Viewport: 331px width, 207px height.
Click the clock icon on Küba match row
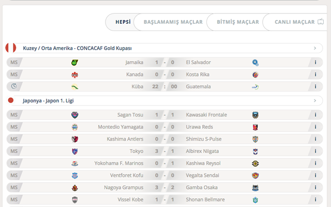[13, 86]
